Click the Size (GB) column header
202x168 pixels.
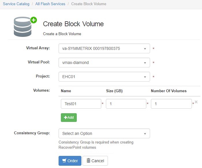114,91
